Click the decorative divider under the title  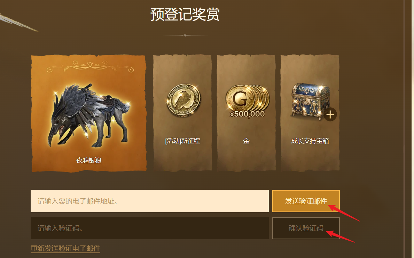tap(185, 35)
